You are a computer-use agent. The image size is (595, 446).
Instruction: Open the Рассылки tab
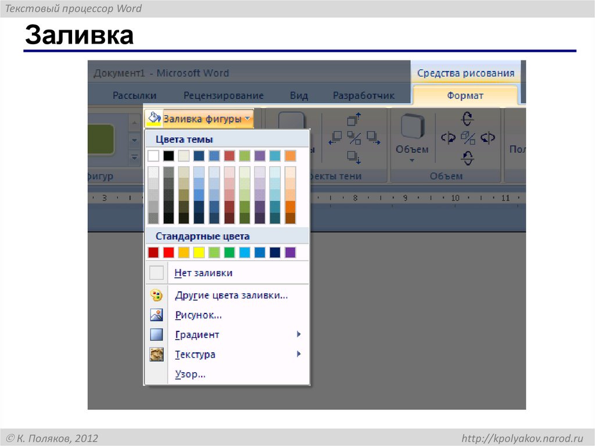pyautogui.click(x=134, y=95)
